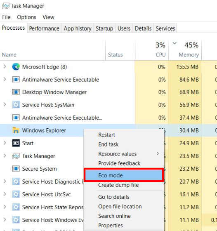Click the 11.2 MB memory value
217x231 pixels.
point(189,207)
